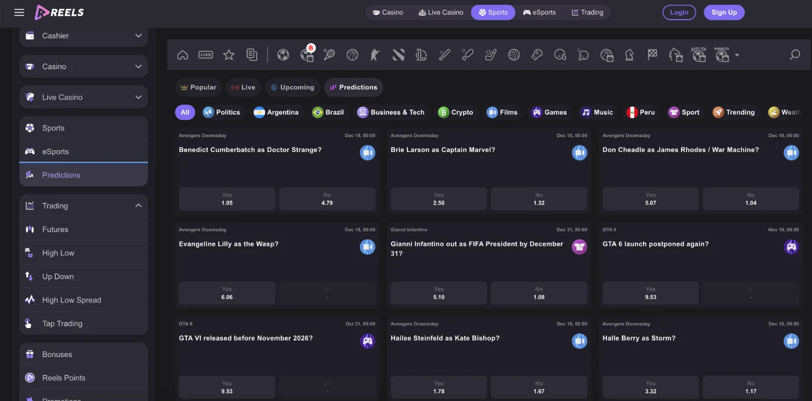Open Live Casino in top navigation
Viewport: 812px width, 401px height.
[441, 12]
